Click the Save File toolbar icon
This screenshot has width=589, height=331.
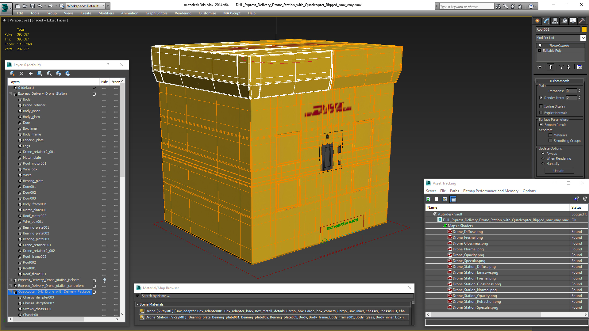pyautogui.click(x=32, y=6)
